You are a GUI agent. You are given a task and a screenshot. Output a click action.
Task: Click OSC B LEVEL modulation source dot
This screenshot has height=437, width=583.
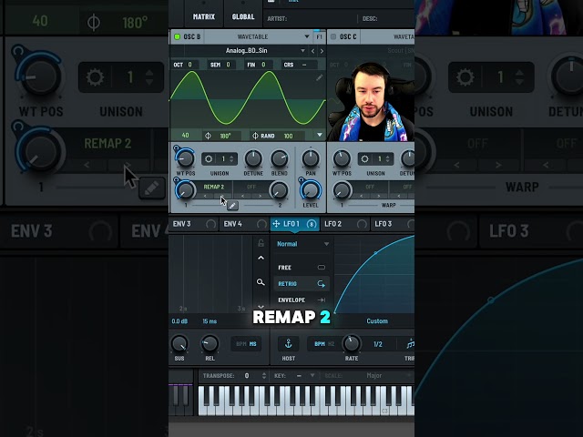(301, 180)
